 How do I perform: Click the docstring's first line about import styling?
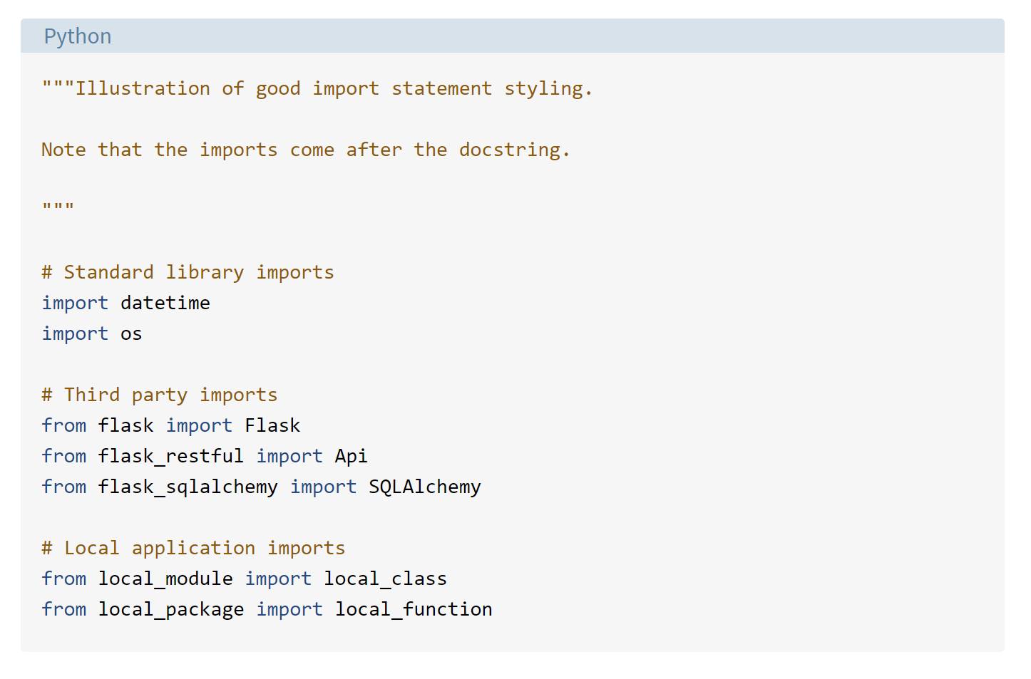317,88
